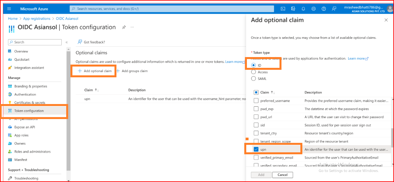Click the Add button in the panel
394x182 pixels.
(x=261, y=175)
